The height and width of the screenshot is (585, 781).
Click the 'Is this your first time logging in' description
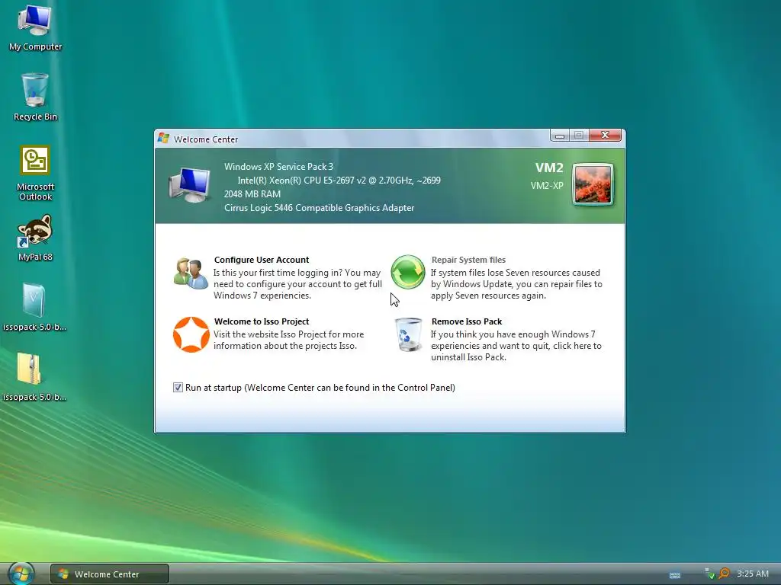pyautogui.click(x=297, y=284)
